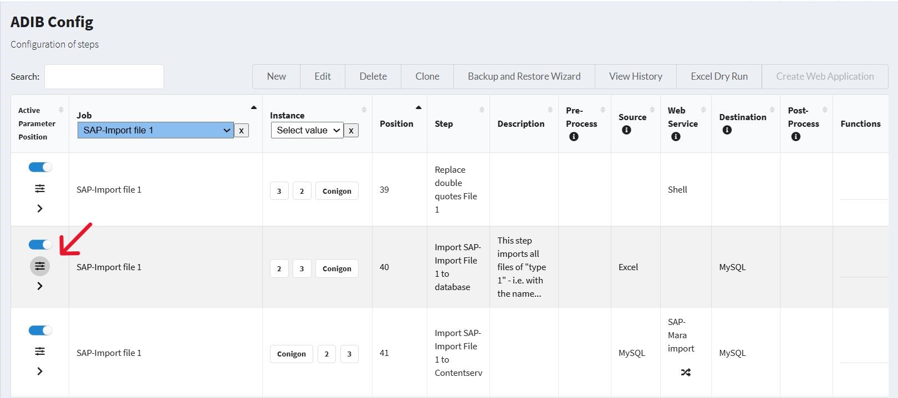898x398 pixels.
Task: Open parameter sliders icon for position 41 row
Action: coord(40,352)
